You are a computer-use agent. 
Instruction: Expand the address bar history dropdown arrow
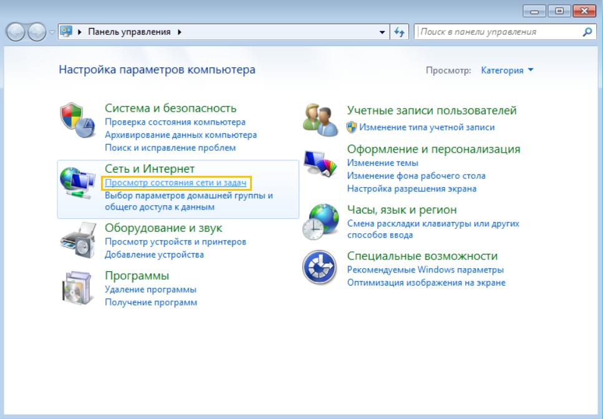point(383,32)
